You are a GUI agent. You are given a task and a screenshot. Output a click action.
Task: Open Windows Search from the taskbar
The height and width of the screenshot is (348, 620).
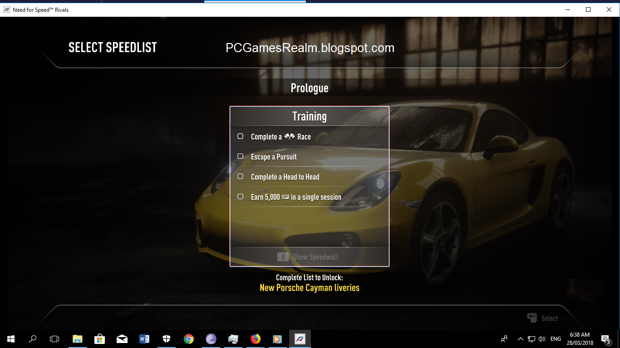tap(33, 339)
